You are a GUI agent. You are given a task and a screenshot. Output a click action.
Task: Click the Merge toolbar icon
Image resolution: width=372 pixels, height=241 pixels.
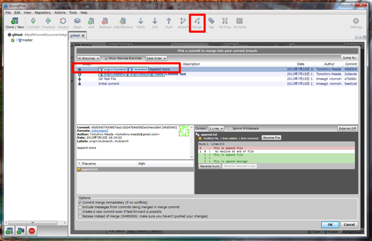(x=197, y=23)
